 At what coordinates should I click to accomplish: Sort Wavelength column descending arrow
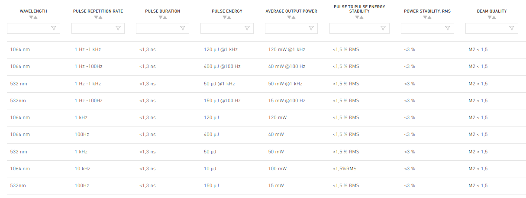(31, 17)
